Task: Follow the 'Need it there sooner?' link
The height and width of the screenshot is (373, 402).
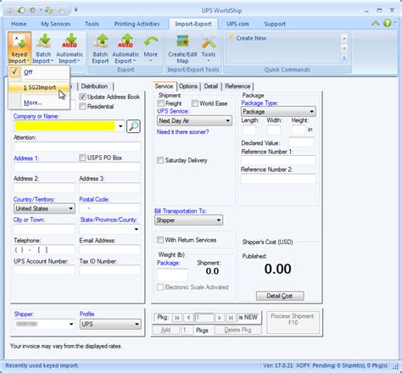Action: 183,132
